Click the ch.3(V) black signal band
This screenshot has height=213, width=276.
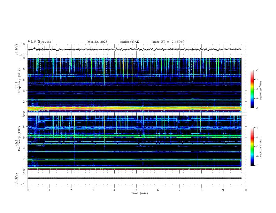pyautogui.click(x=134, y=178)
